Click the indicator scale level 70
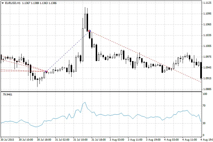Viewport: 213px width, 142px height. (x=204, y=105)
